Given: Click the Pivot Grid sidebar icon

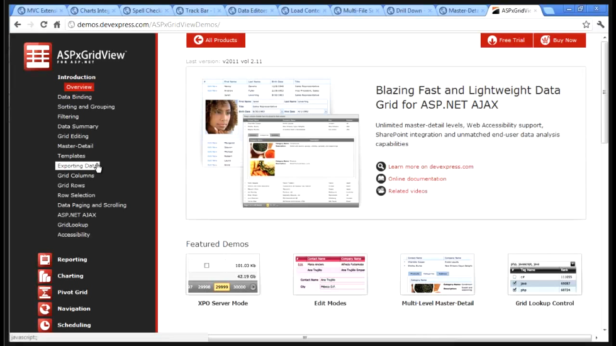Looking at the screenshot, I should tap(45, 293).
